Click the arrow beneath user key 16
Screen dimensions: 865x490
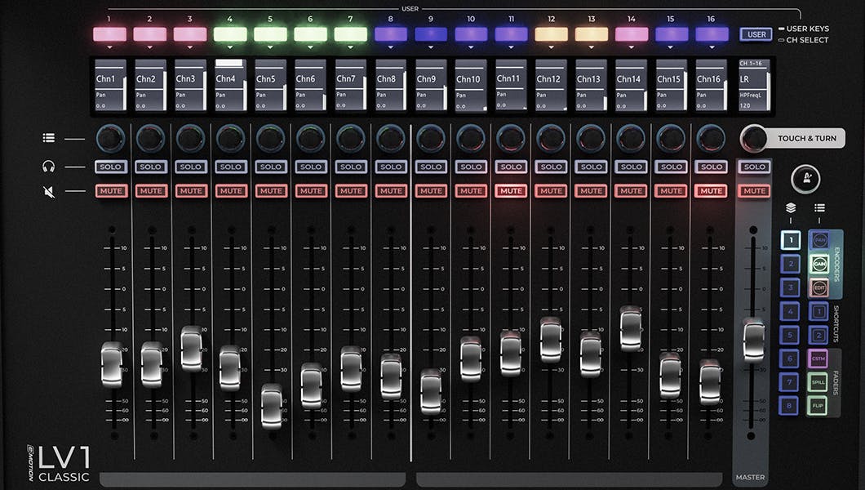point(712,47)
